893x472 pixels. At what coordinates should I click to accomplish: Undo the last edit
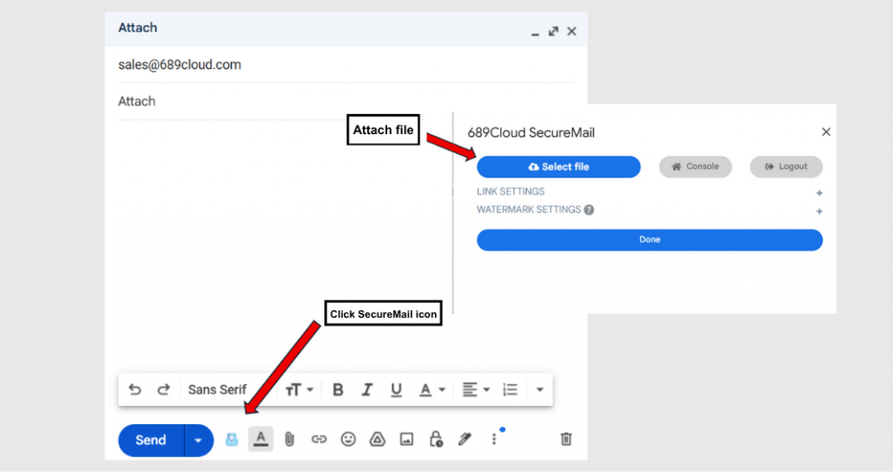[134, 389]
